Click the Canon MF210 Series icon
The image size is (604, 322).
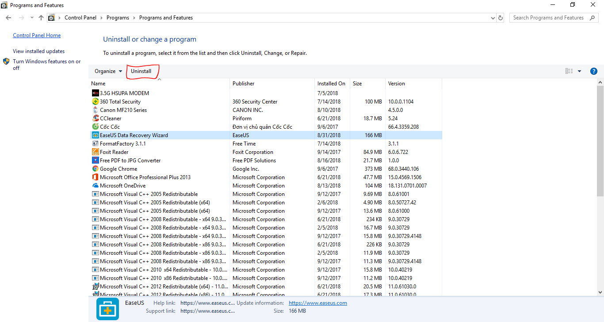pos(96,110)
